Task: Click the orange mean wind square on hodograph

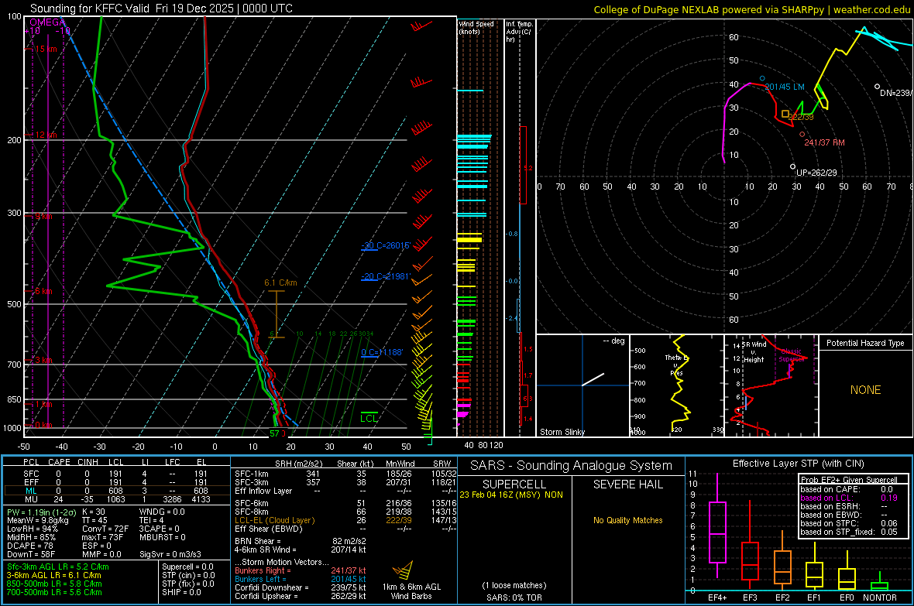Action: [785, 115]
